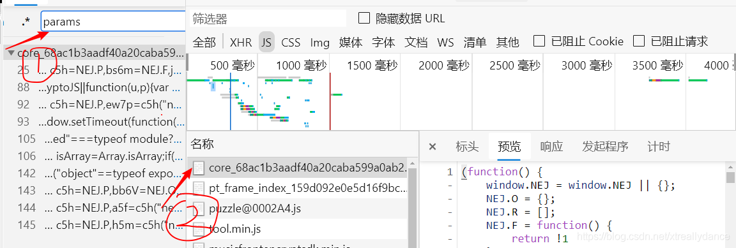Select the 字体 filter type
This screenshot has width=736, height=248.
tap(383, 42)
